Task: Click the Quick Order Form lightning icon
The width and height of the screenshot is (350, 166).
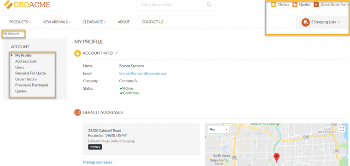Action: point(316,5)
